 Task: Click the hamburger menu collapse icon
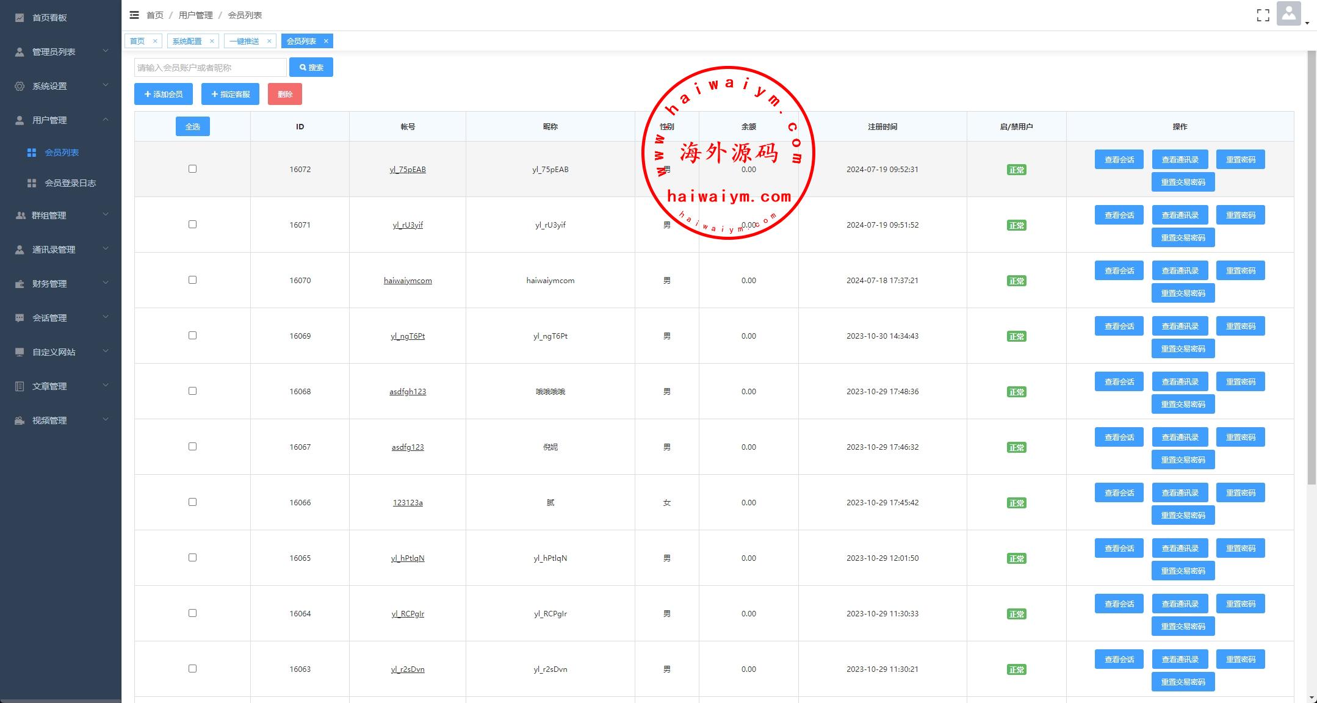point(134,15)
